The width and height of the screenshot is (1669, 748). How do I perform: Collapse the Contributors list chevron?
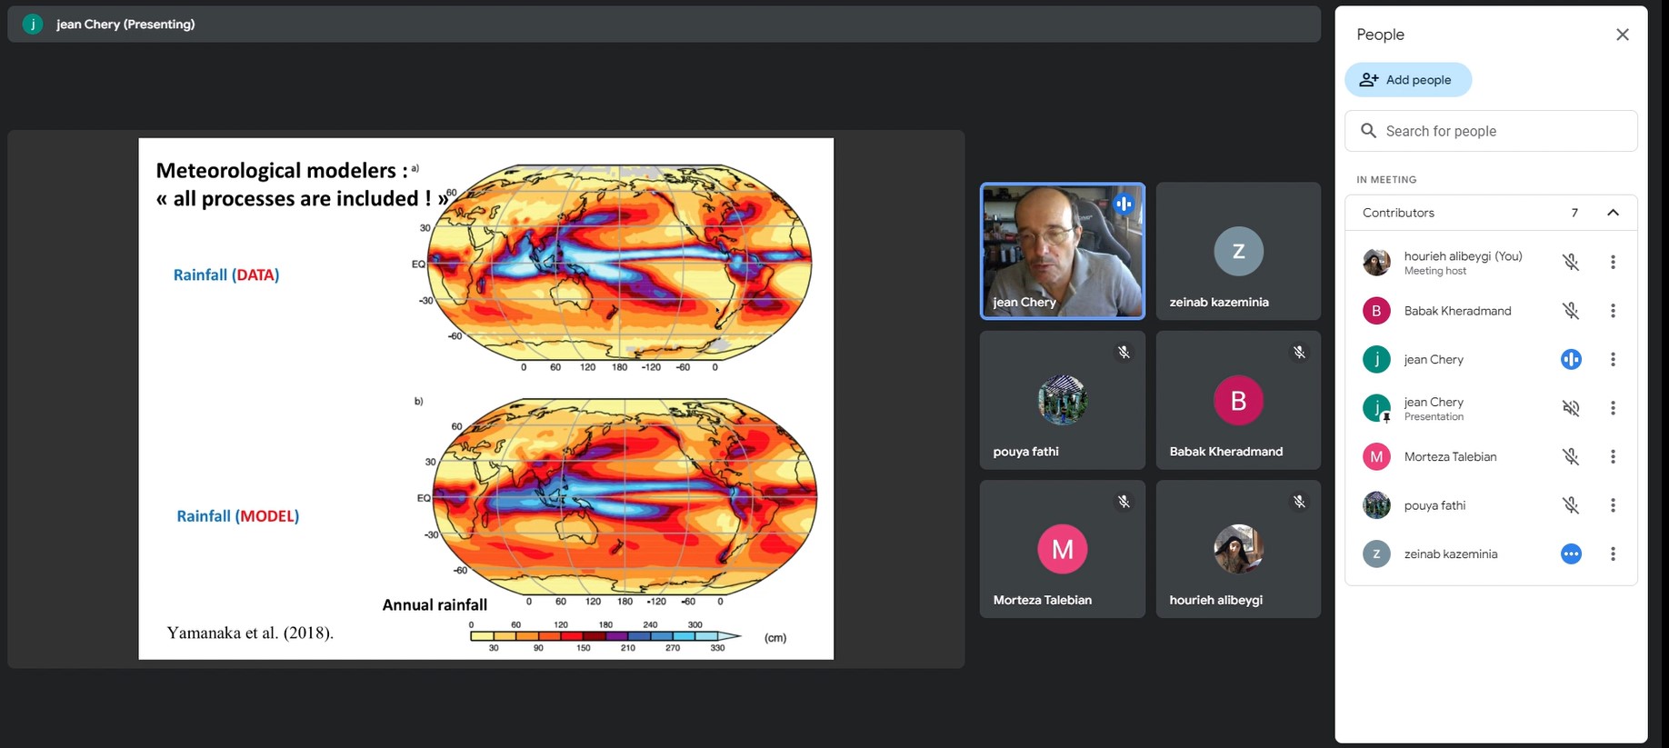coord(1613,213)
